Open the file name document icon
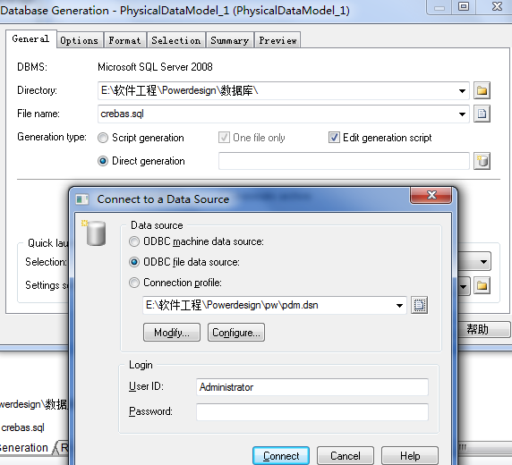 coord(482,114)
